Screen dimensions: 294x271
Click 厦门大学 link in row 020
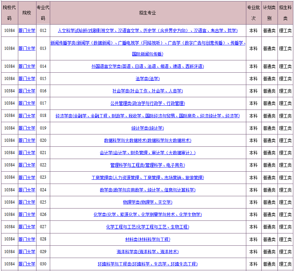(27, 140)
